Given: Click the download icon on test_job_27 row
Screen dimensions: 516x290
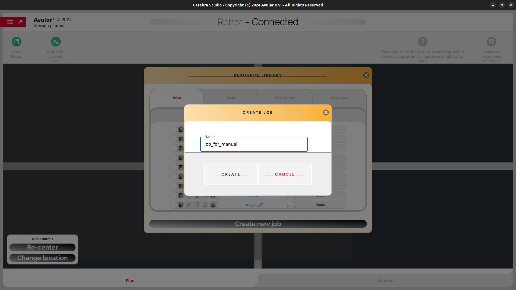Looking at the screenshot, I should pos(213,205).
